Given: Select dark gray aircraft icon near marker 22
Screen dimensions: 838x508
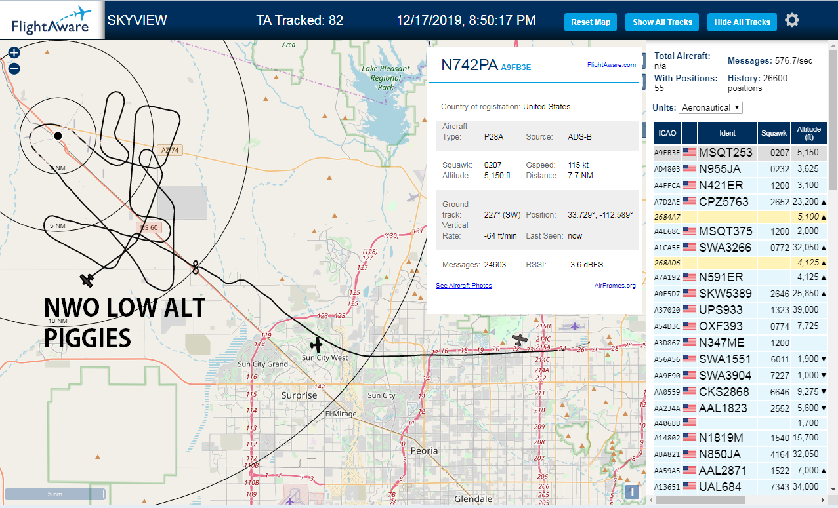Looking at the screenshot, I should pyautogui.click(x=520, y=340).
